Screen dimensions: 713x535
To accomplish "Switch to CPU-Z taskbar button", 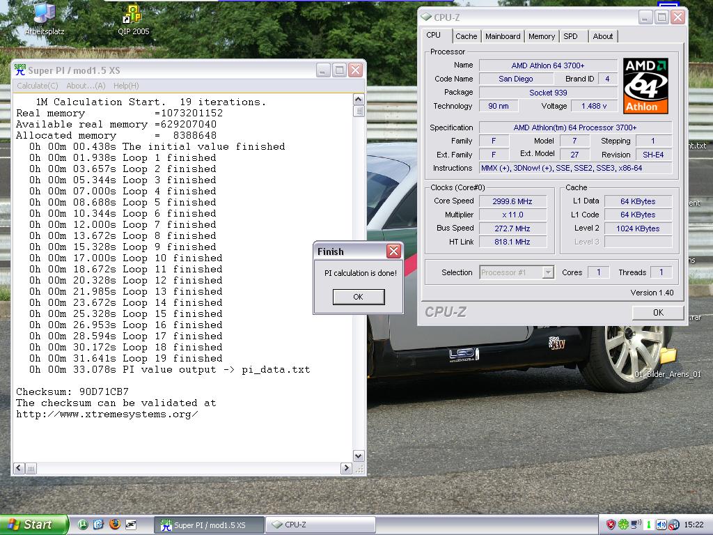I will click(x=320, y=525).
